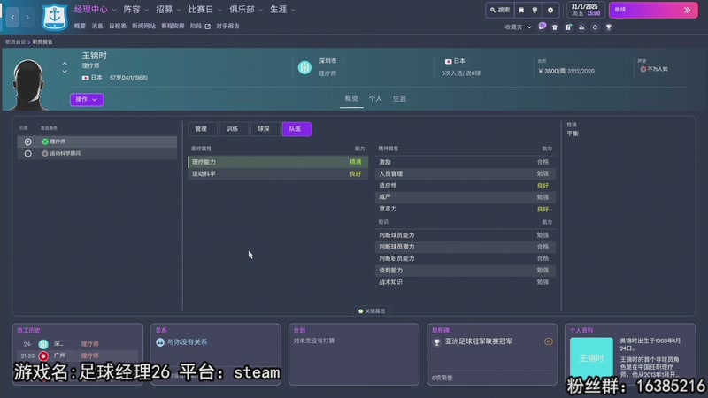This screenshot has height=398, width=708.
Task: Click the 运动科学 attribute row
Action: click(x=278, y=173)
